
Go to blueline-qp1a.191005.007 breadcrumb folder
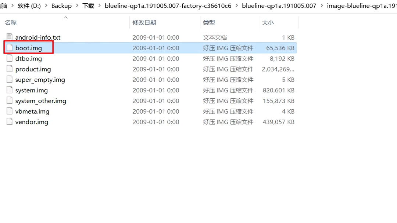[279, 6]
